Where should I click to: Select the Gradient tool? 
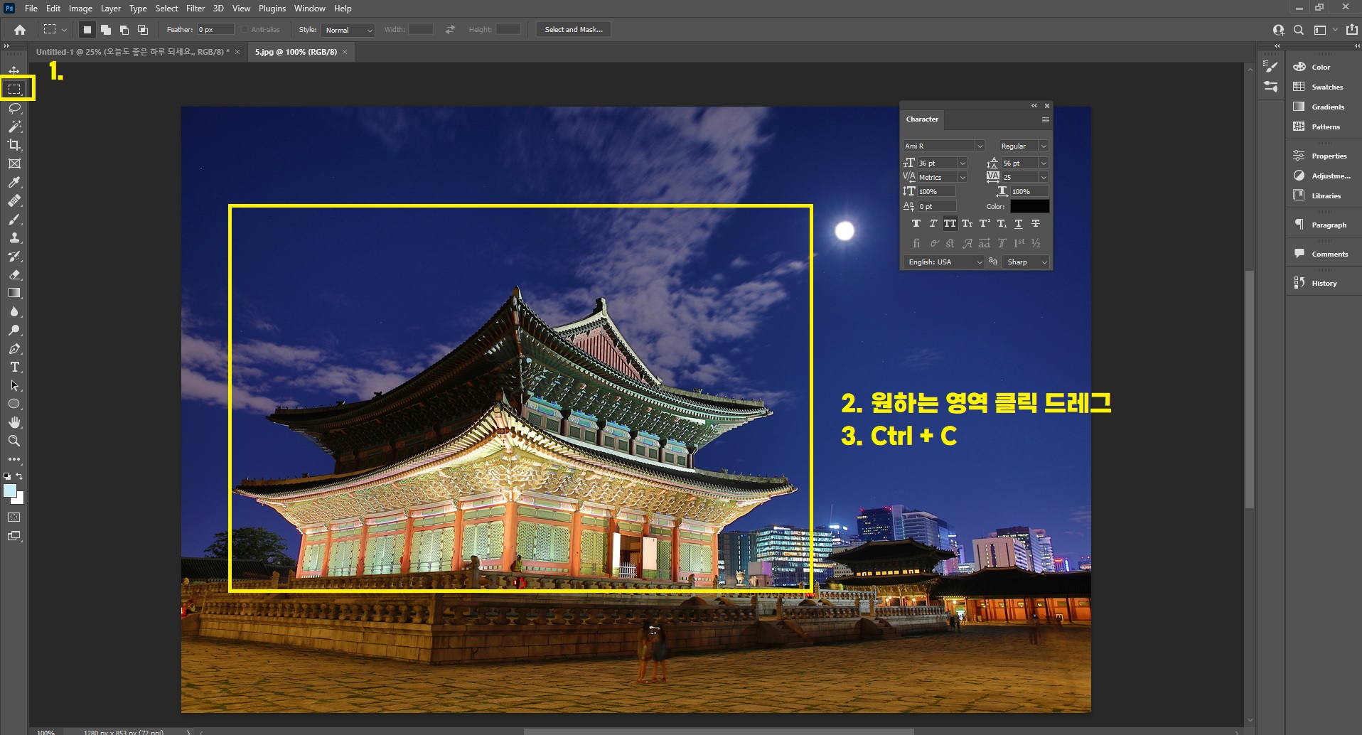pos(14,293)
